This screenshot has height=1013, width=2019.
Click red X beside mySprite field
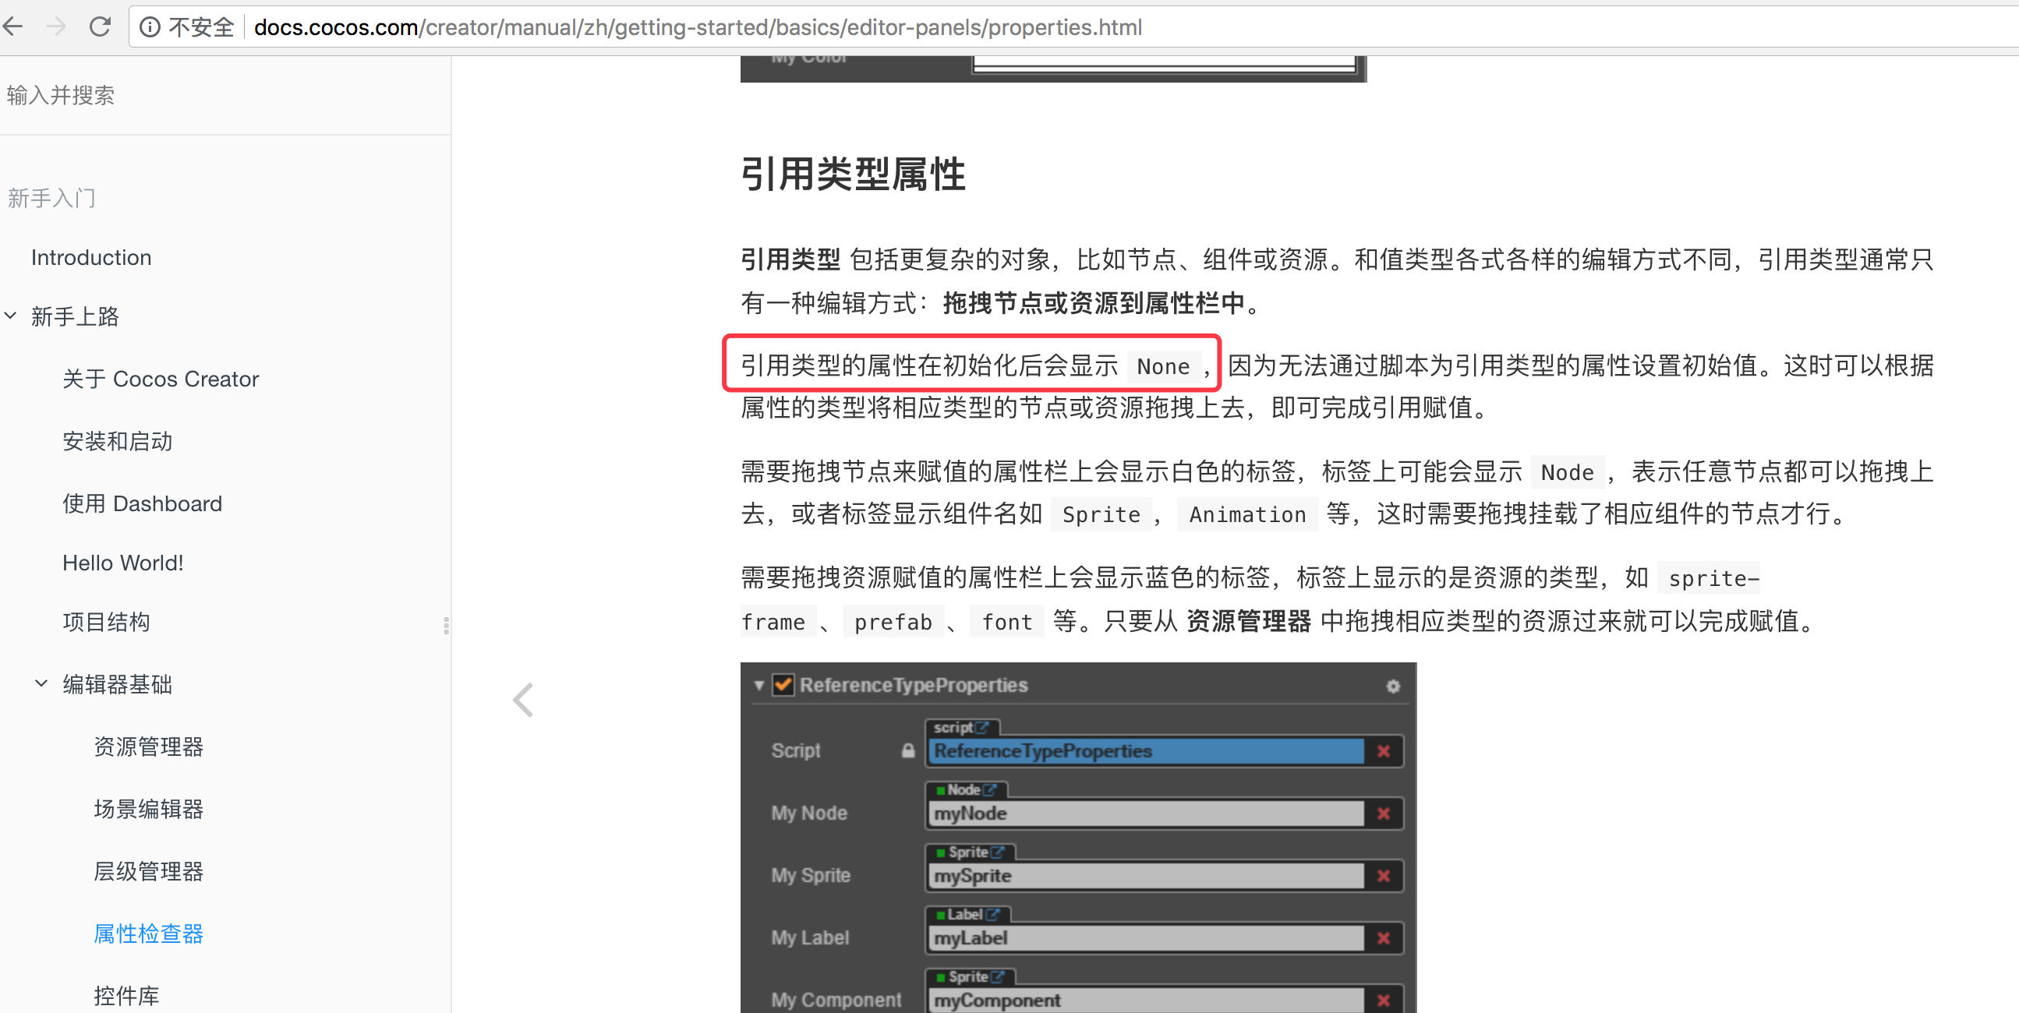pyautogui.click(x=1384, y=876)
